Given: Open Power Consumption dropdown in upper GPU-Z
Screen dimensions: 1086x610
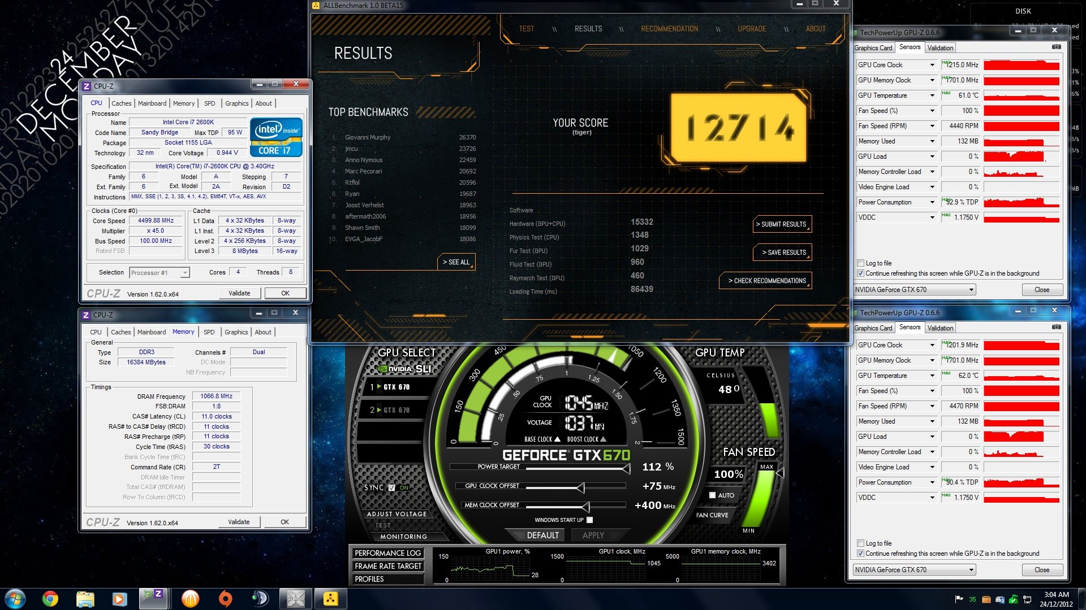Looking at the screenshot, I should pos(932,202).
